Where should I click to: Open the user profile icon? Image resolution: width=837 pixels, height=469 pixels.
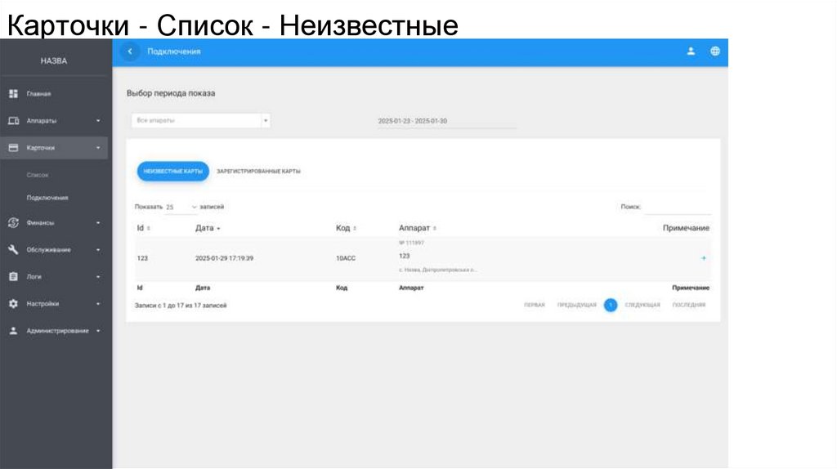(x=691, y=51)
